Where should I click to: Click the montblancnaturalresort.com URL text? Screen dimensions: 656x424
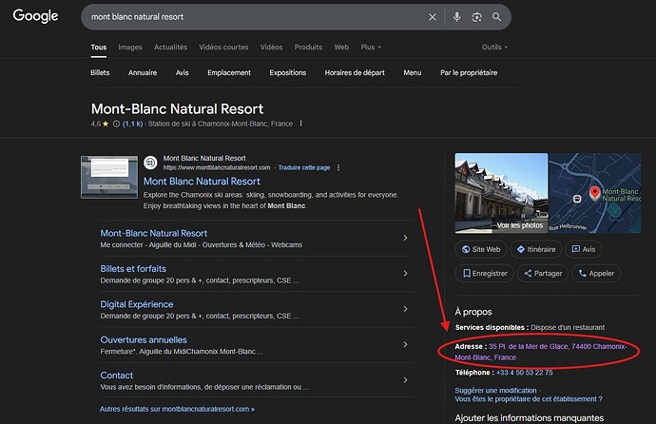(x=217, y=167)
